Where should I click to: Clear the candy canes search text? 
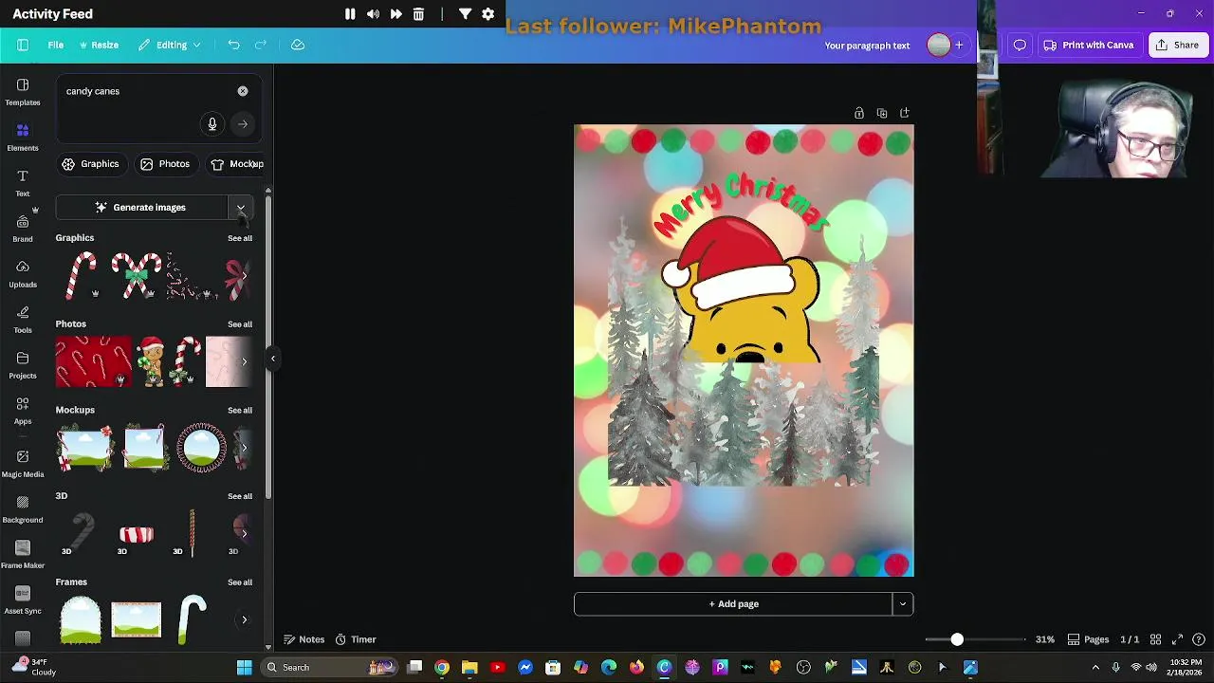pyautogui.click(x=243, y=91)
